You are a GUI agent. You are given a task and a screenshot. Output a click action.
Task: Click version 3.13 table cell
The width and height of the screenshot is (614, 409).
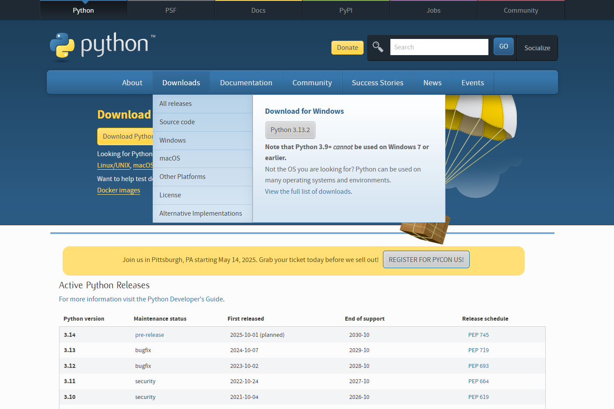(x=70, y=350)
